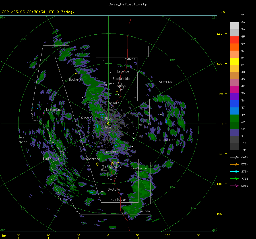Click the cyan 27ZW arrow in legend
Image resolution: width=256 pixels, height=239 pixels.
click(234, 171)
